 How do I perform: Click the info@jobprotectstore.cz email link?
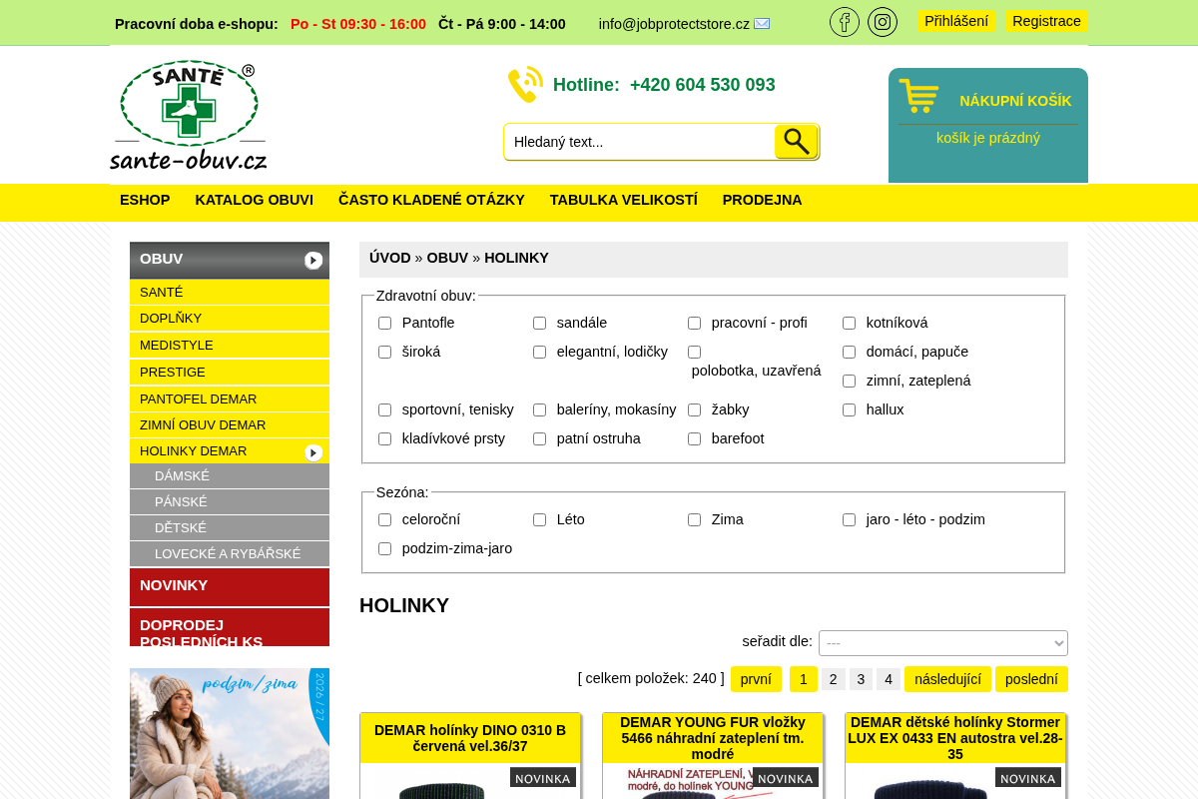point(674,24)
